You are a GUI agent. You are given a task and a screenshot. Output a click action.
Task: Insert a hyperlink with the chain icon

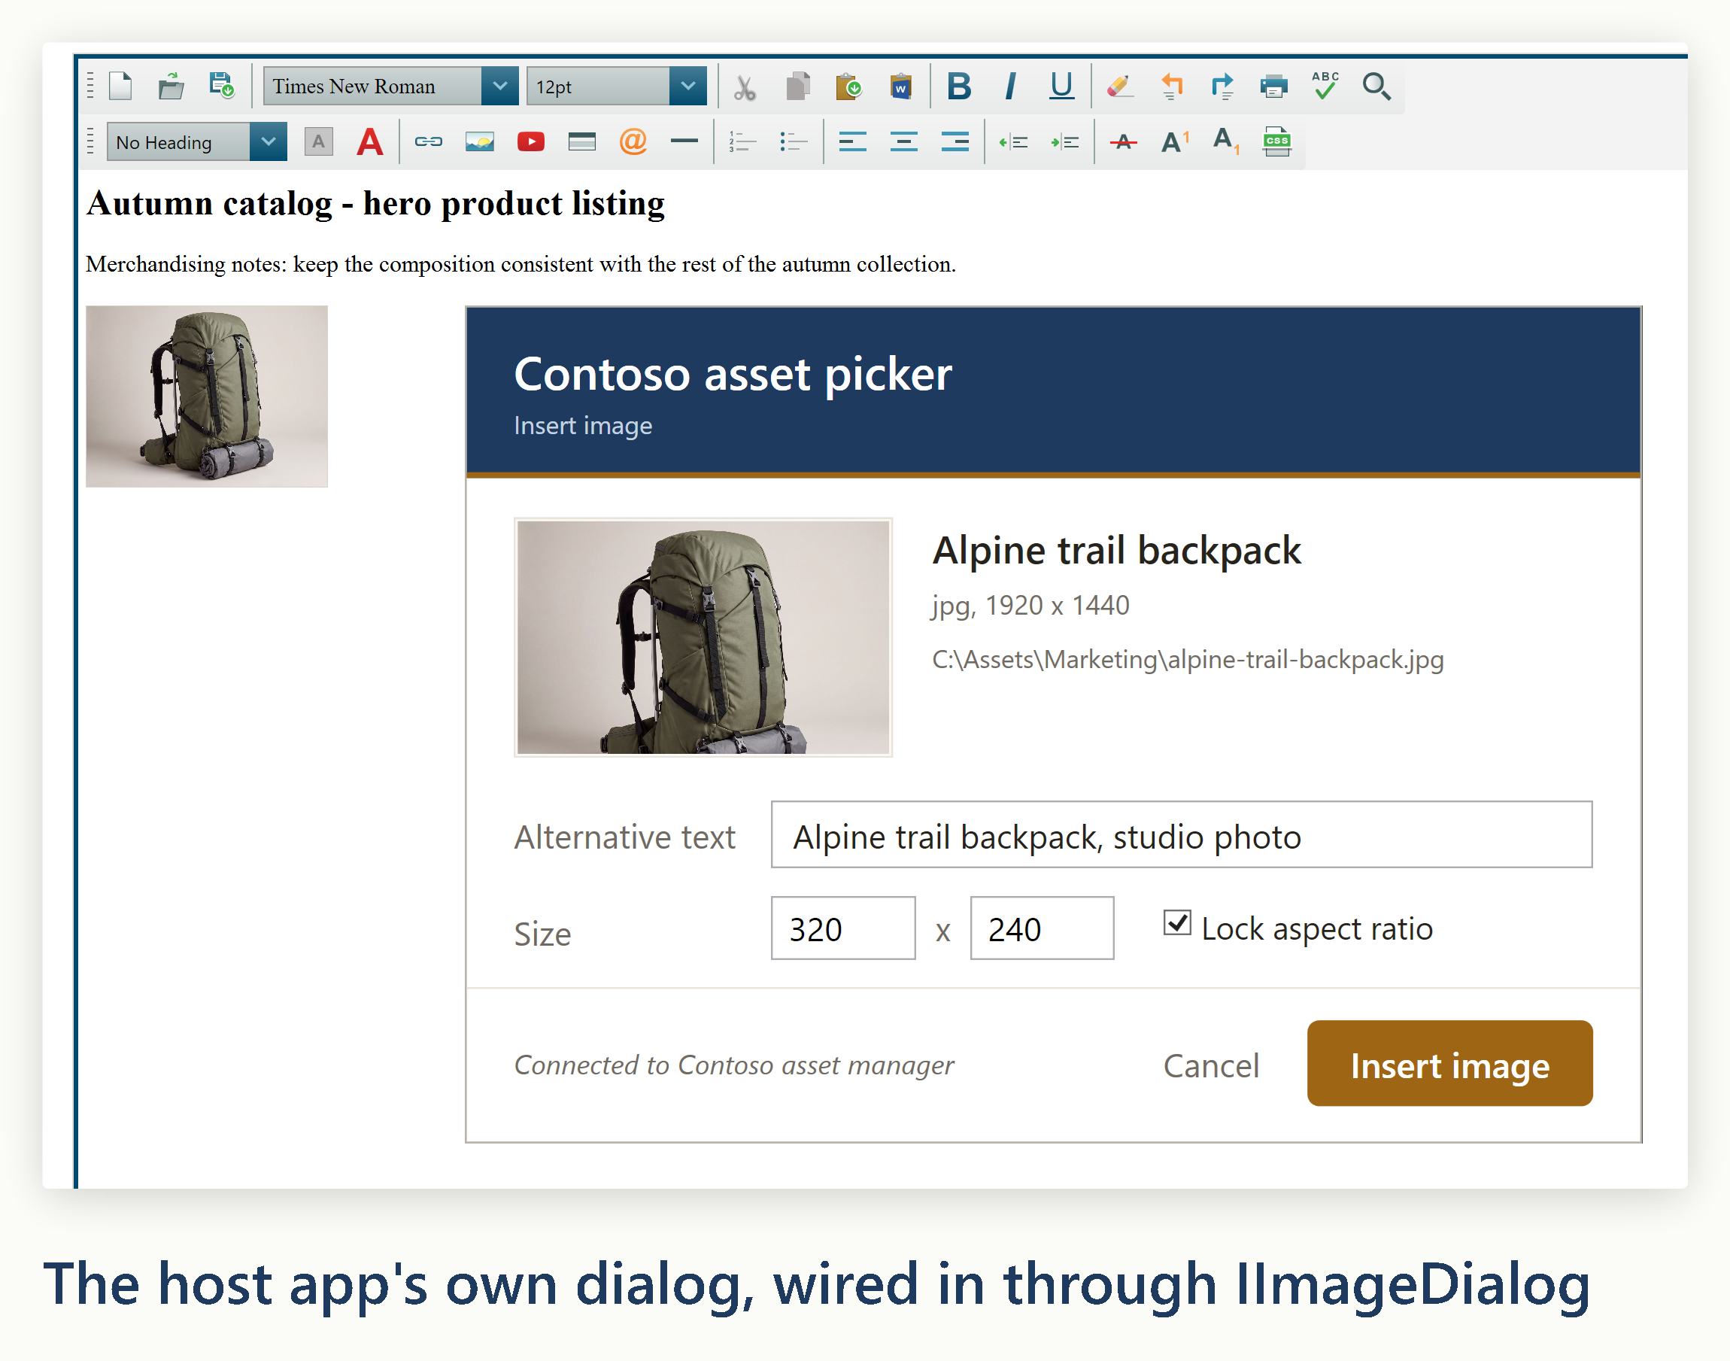[x=429, y=142]
